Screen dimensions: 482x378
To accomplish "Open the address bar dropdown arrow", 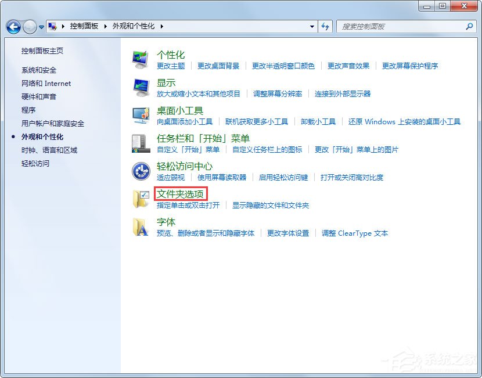I will (312, 27).
